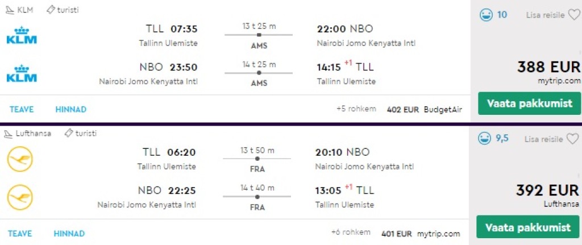Click the Lufthansa logo on the return flight
The height and width of the screenshot is (245, 582).
[20, 197]
